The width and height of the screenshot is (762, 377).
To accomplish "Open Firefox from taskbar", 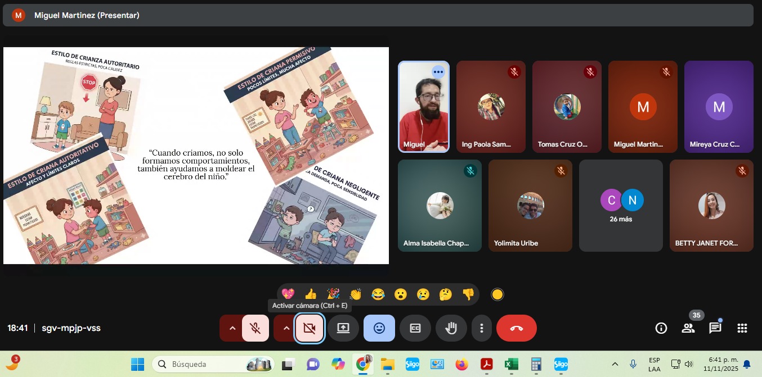I will 461,364.
